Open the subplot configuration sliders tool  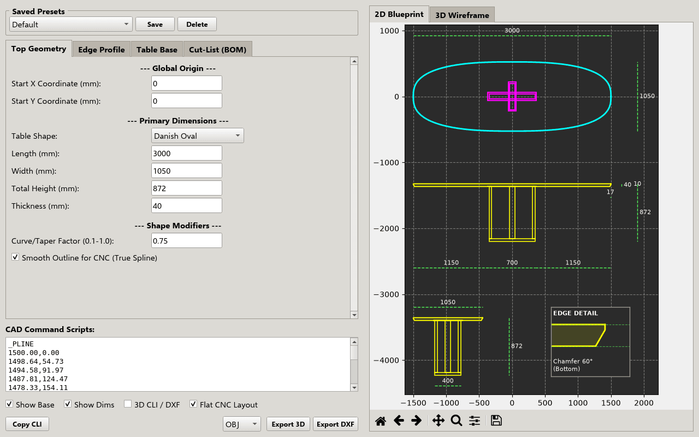pos(475,420)
